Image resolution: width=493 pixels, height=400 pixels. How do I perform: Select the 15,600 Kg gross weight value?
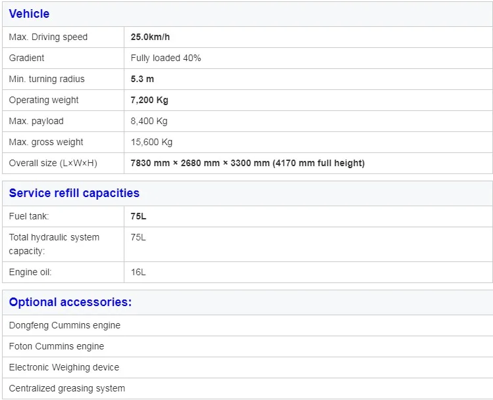(x=151, y=143)
